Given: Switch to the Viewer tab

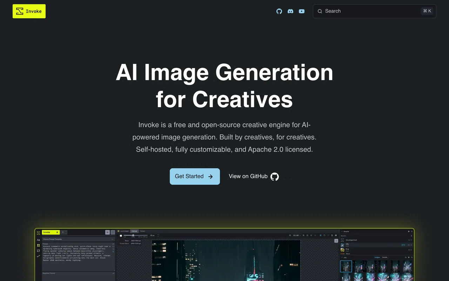Looking at the screenshot, I should (x=143, y=231).
